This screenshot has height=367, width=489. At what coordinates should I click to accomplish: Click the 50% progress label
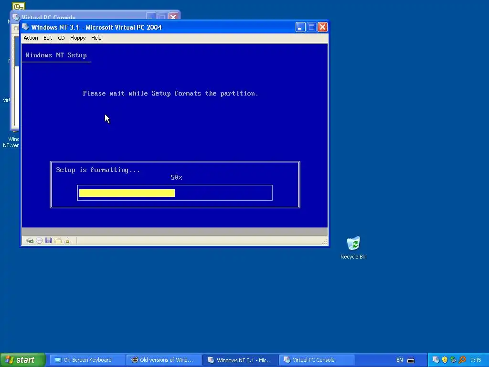click(x=176, y=177)
